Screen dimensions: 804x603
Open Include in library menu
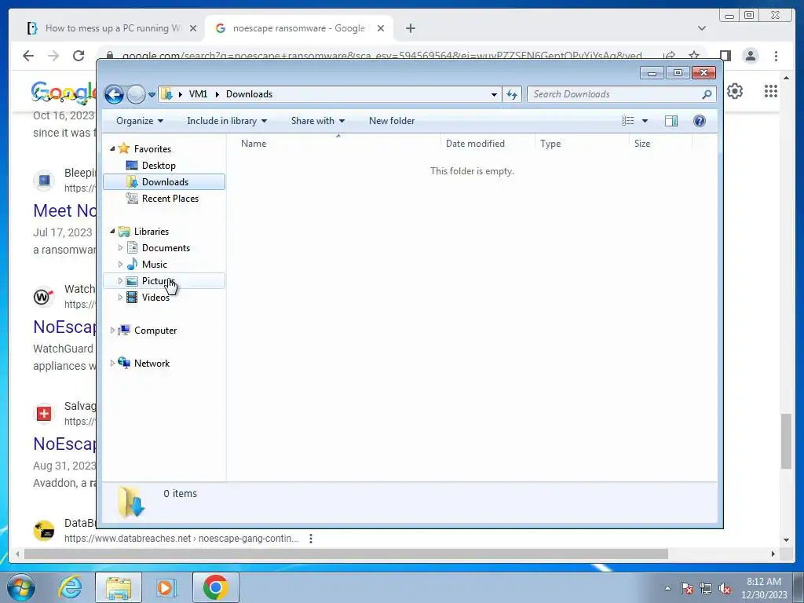[x=227, y=121]
